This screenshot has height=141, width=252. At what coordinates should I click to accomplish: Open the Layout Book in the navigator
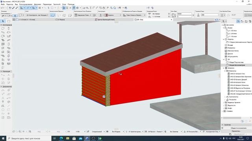pos(246,21)
